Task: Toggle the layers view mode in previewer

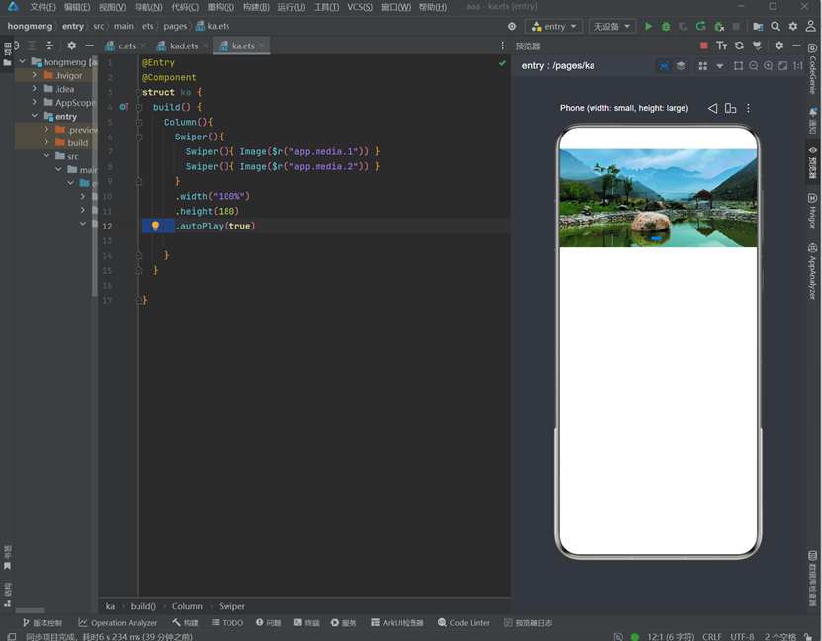Action: [681, 66]
